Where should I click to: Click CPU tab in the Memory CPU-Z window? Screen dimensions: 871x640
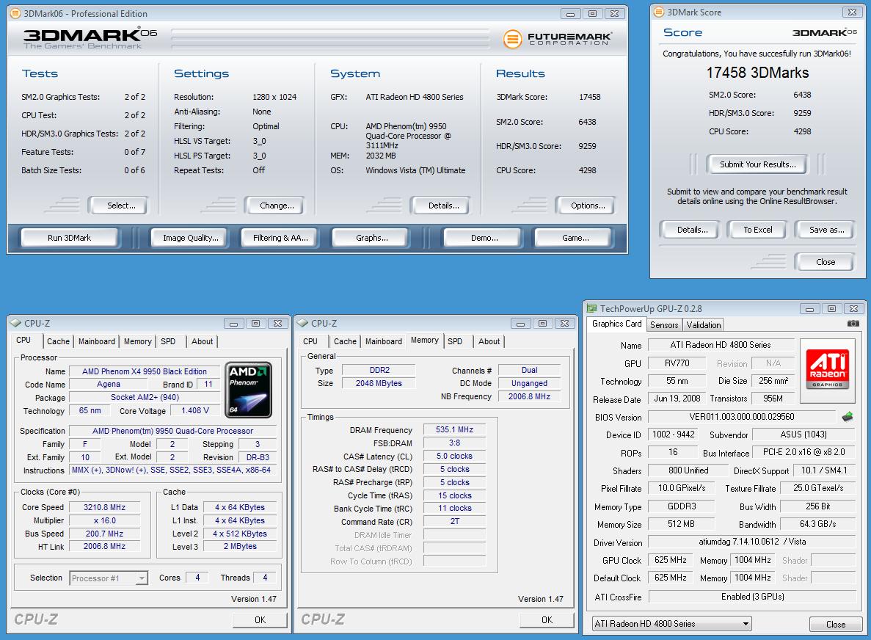310,341
